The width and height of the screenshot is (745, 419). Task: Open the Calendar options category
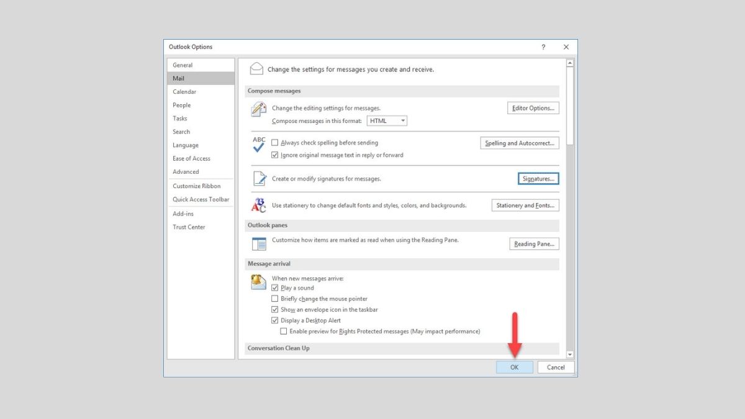coord(201,92)
